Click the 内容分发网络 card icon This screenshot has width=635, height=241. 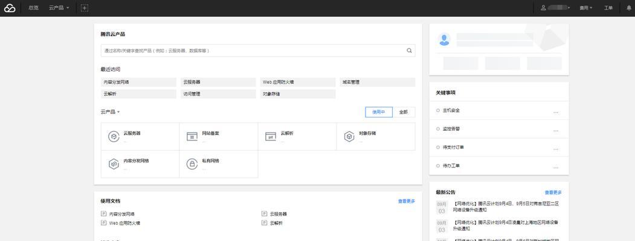pos(114,164)
